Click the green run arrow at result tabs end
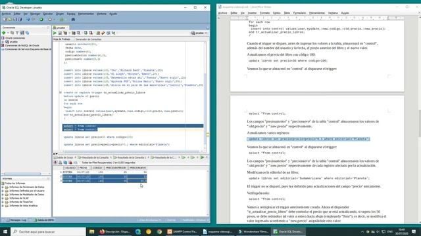This screenshot has width=421, height=236. pyautogui.click(x=202, y=157)
